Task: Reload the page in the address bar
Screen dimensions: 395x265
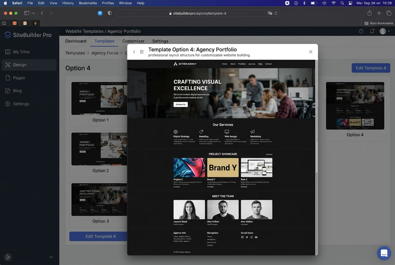Action: (276, 13)
